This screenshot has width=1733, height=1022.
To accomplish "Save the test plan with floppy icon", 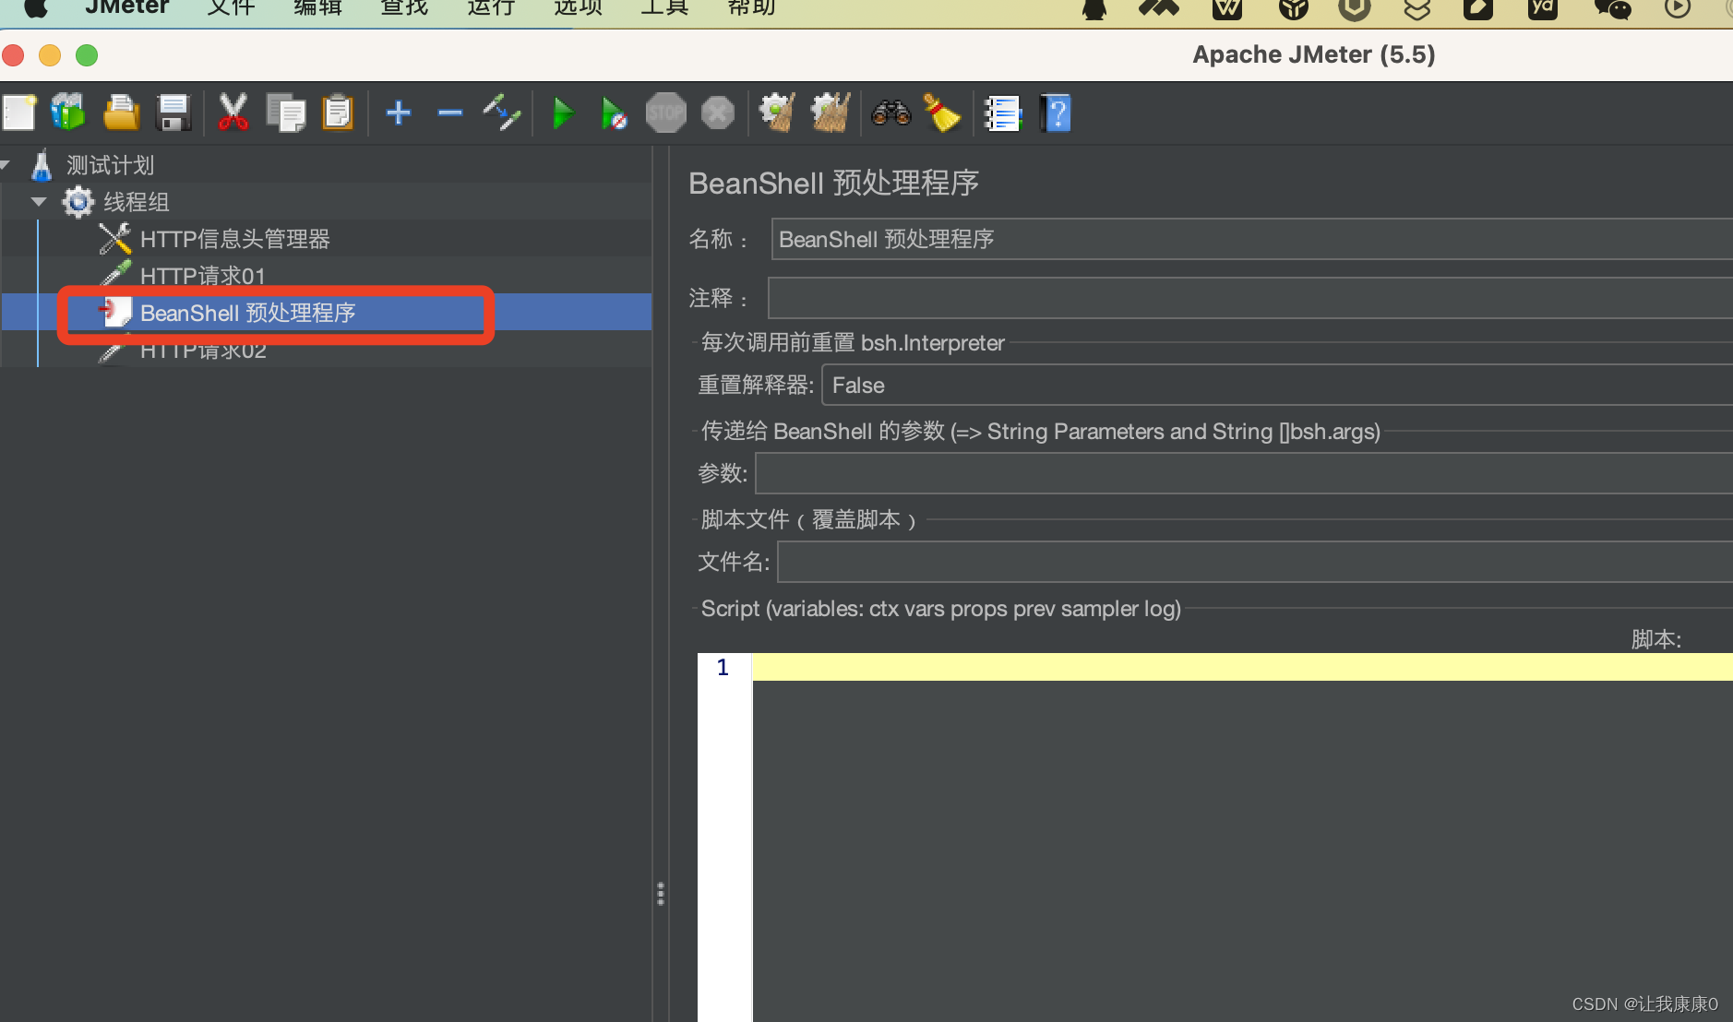I will (173, 113).
